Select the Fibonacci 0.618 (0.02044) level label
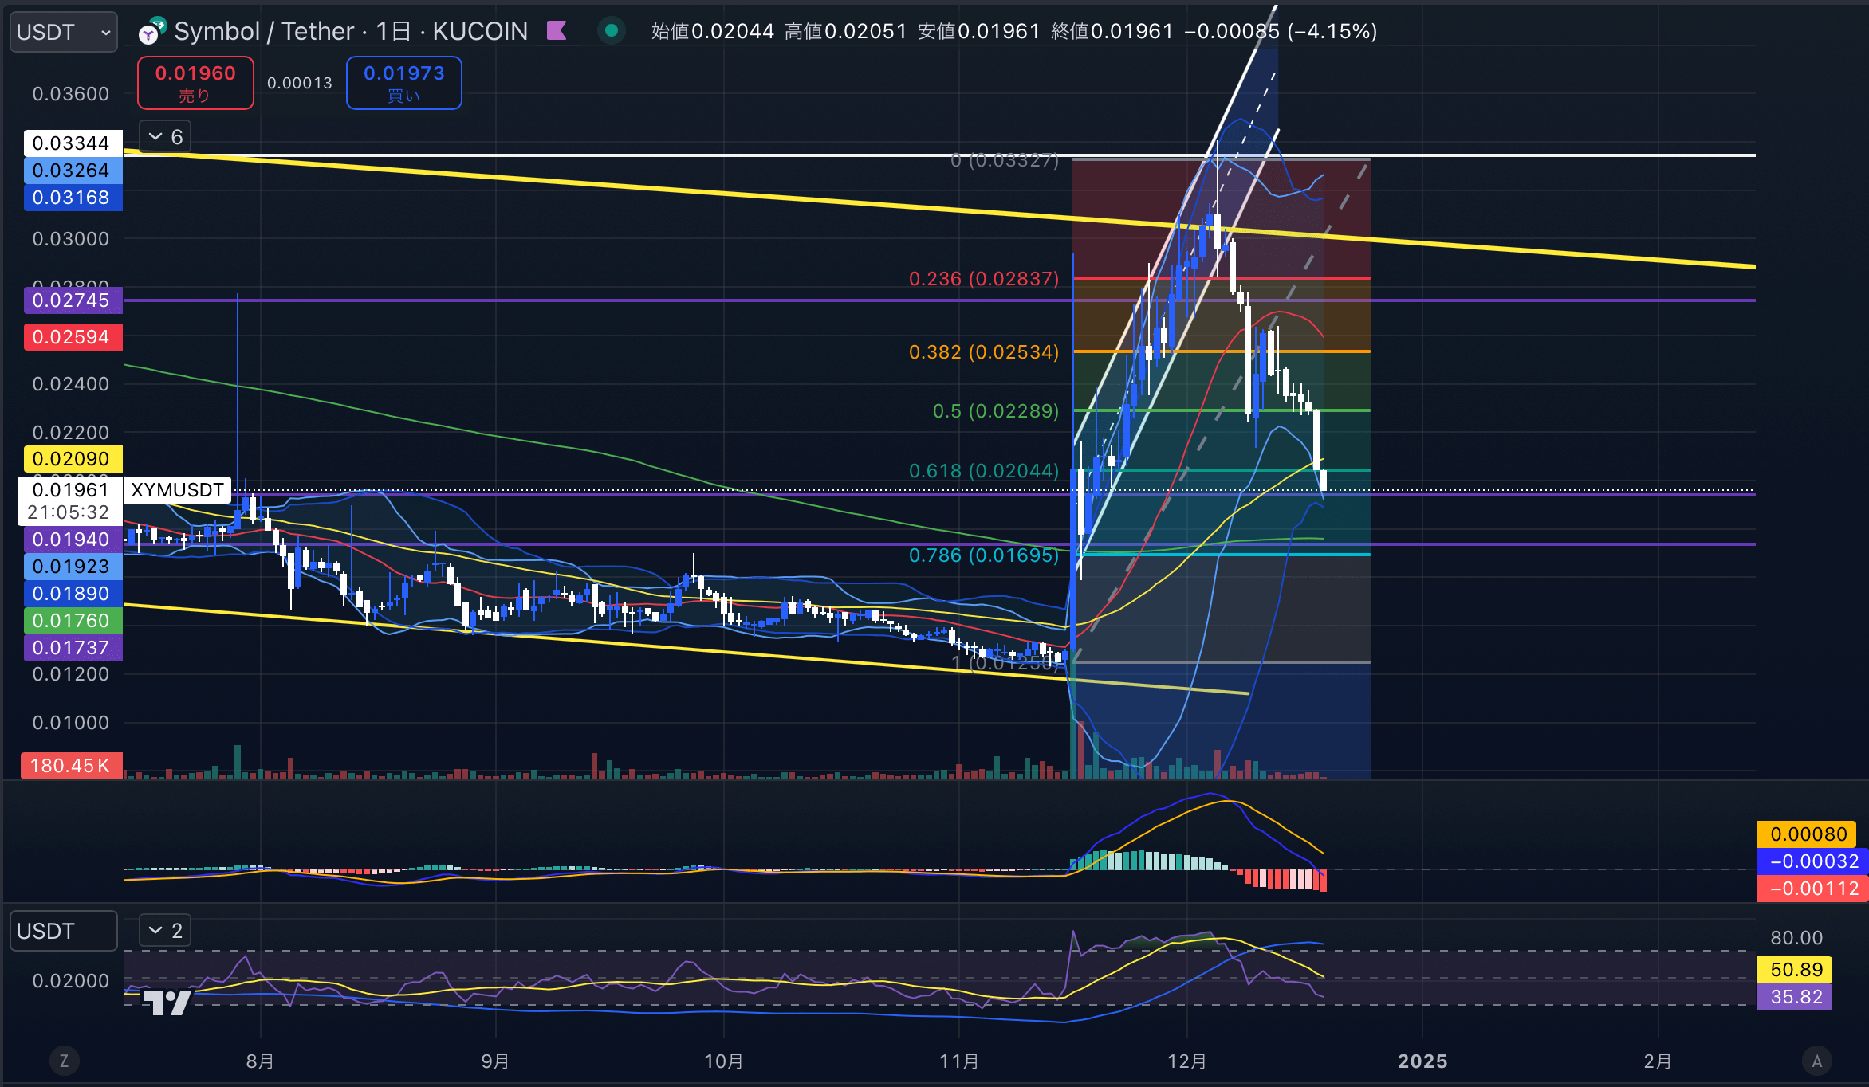Image resolution: width=1869 pixels, height=1087 pixels. pos(984,471)
